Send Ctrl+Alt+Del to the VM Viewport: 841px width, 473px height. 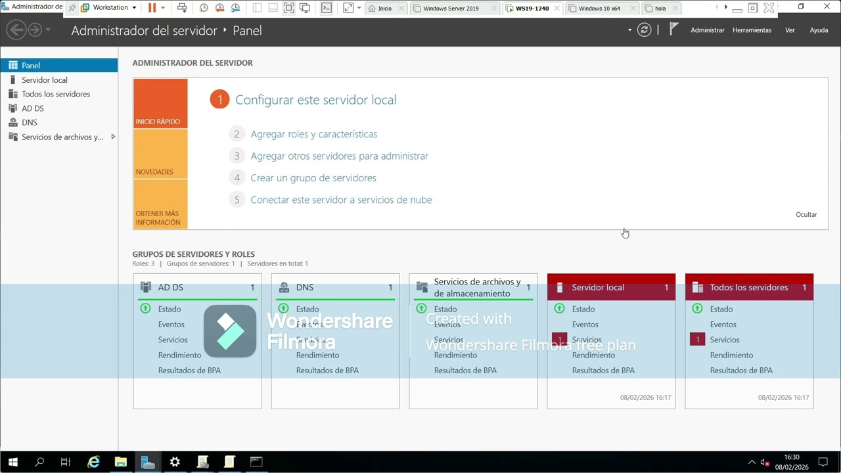[x=182, y=8]
